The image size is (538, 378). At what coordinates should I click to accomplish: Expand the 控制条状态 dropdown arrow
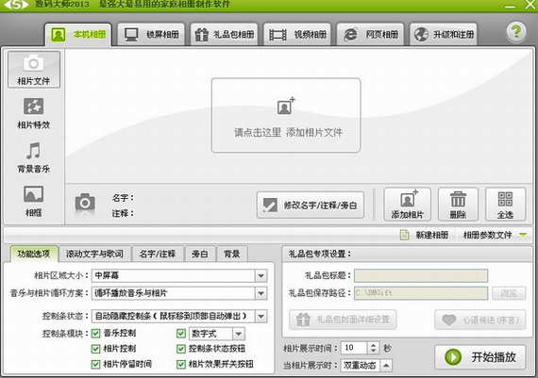(261, 316)
